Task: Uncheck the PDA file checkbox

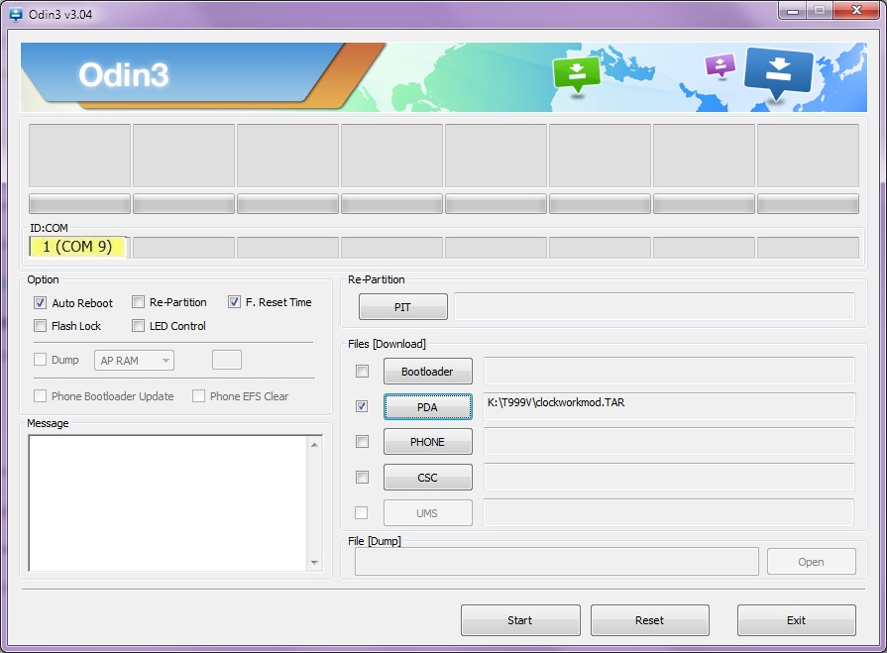Action: [362, 406]
